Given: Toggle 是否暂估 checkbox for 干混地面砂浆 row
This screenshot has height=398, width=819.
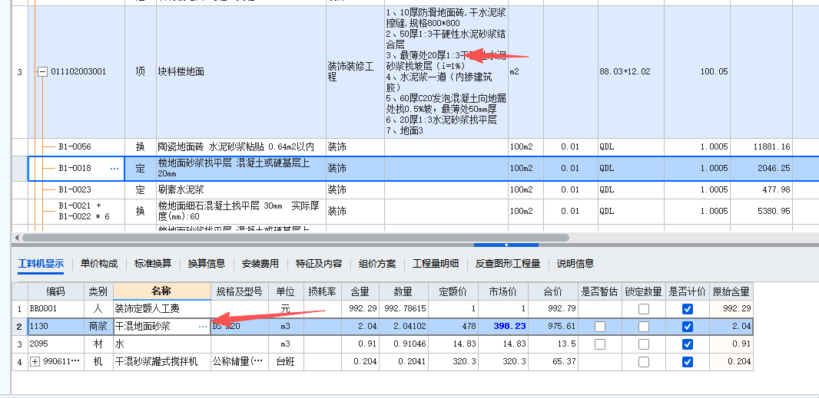Looking at the screenshot, I should [x=599, y=327].
